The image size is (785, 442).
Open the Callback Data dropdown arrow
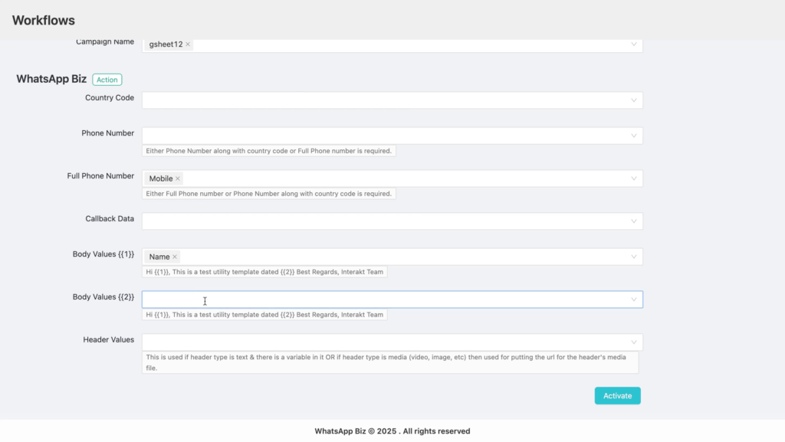633,221
